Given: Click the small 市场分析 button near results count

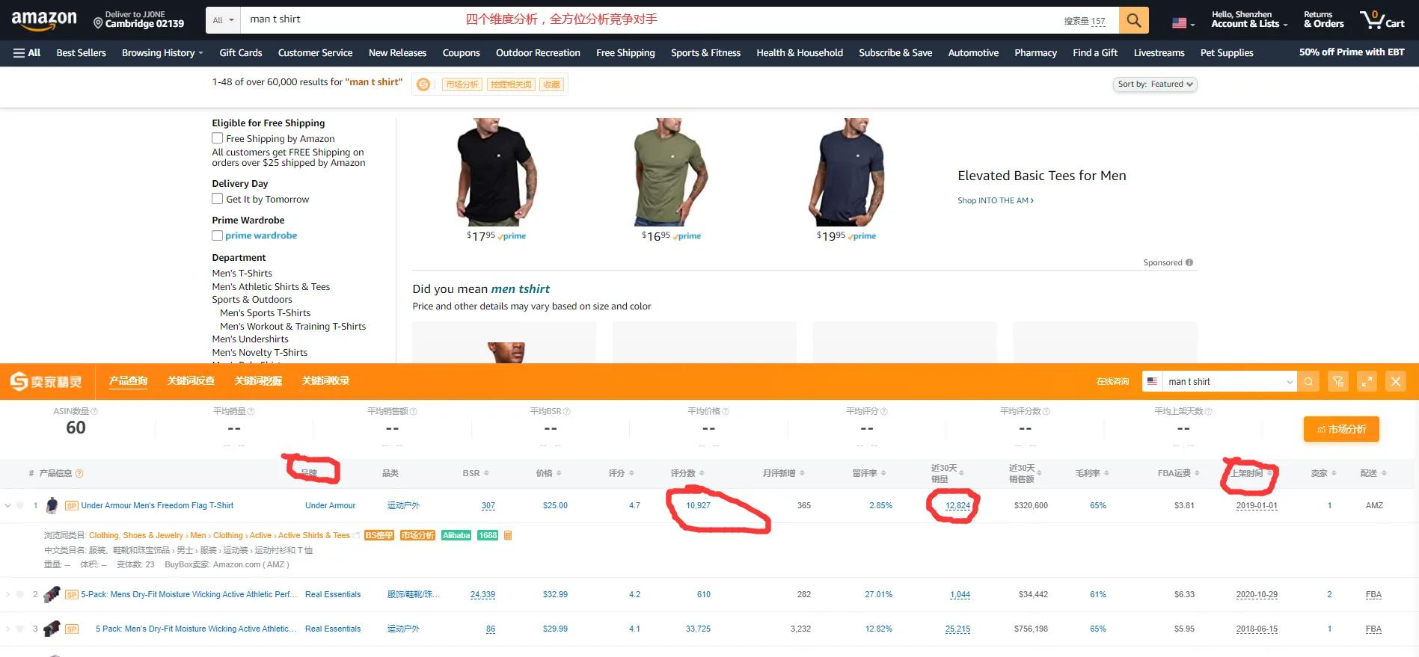Looking at the screenshot, I should (x=462, y=84).
